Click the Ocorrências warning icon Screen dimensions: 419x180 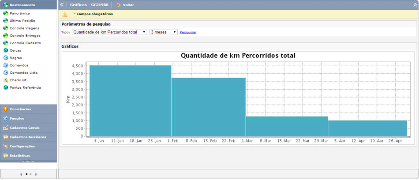point(6,109)
